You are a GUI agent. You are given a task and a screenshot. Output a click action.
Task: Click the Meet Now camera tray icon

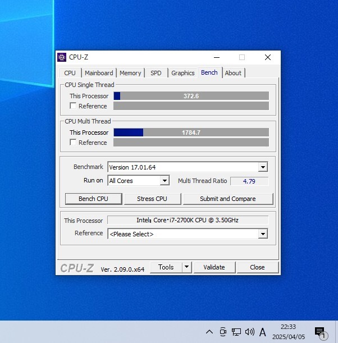coord(223,332)
